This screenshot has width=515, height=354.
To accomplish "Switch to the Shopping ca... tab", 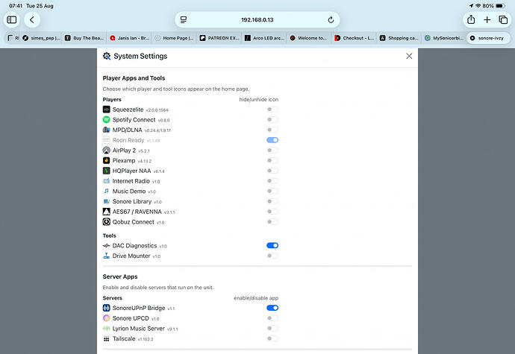I will point(399,38).
